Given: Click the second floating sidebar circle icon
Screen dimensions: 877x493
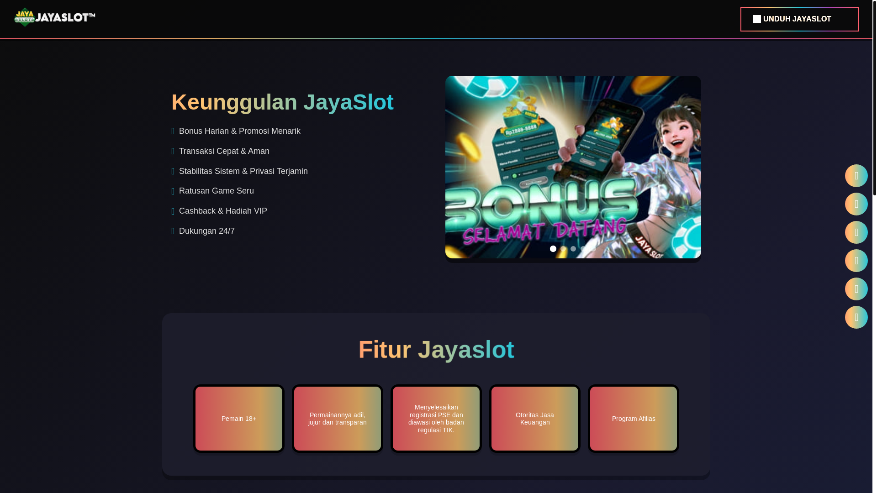Looking at the screenshot, I should (x=856, y=204).
